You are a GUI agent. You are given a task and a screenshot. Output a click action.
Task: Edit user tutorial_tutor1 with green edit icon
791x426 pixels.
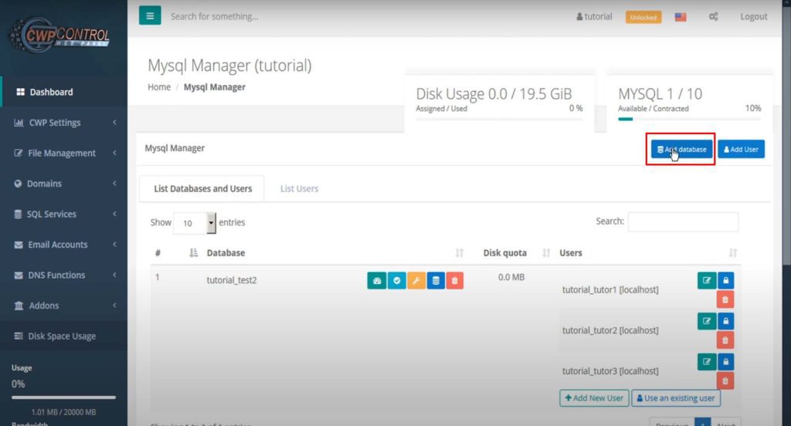coord(706,281)
